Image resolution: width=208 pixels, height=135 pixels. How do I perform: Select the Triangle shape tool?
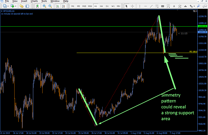pos(185,6)
